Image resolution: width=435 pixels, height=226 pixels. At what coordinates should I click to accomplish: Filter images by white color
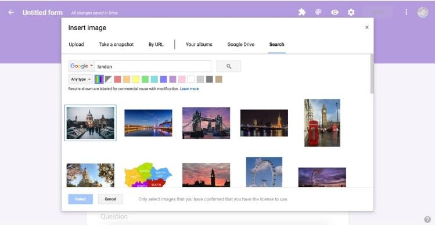coord(191,80)
